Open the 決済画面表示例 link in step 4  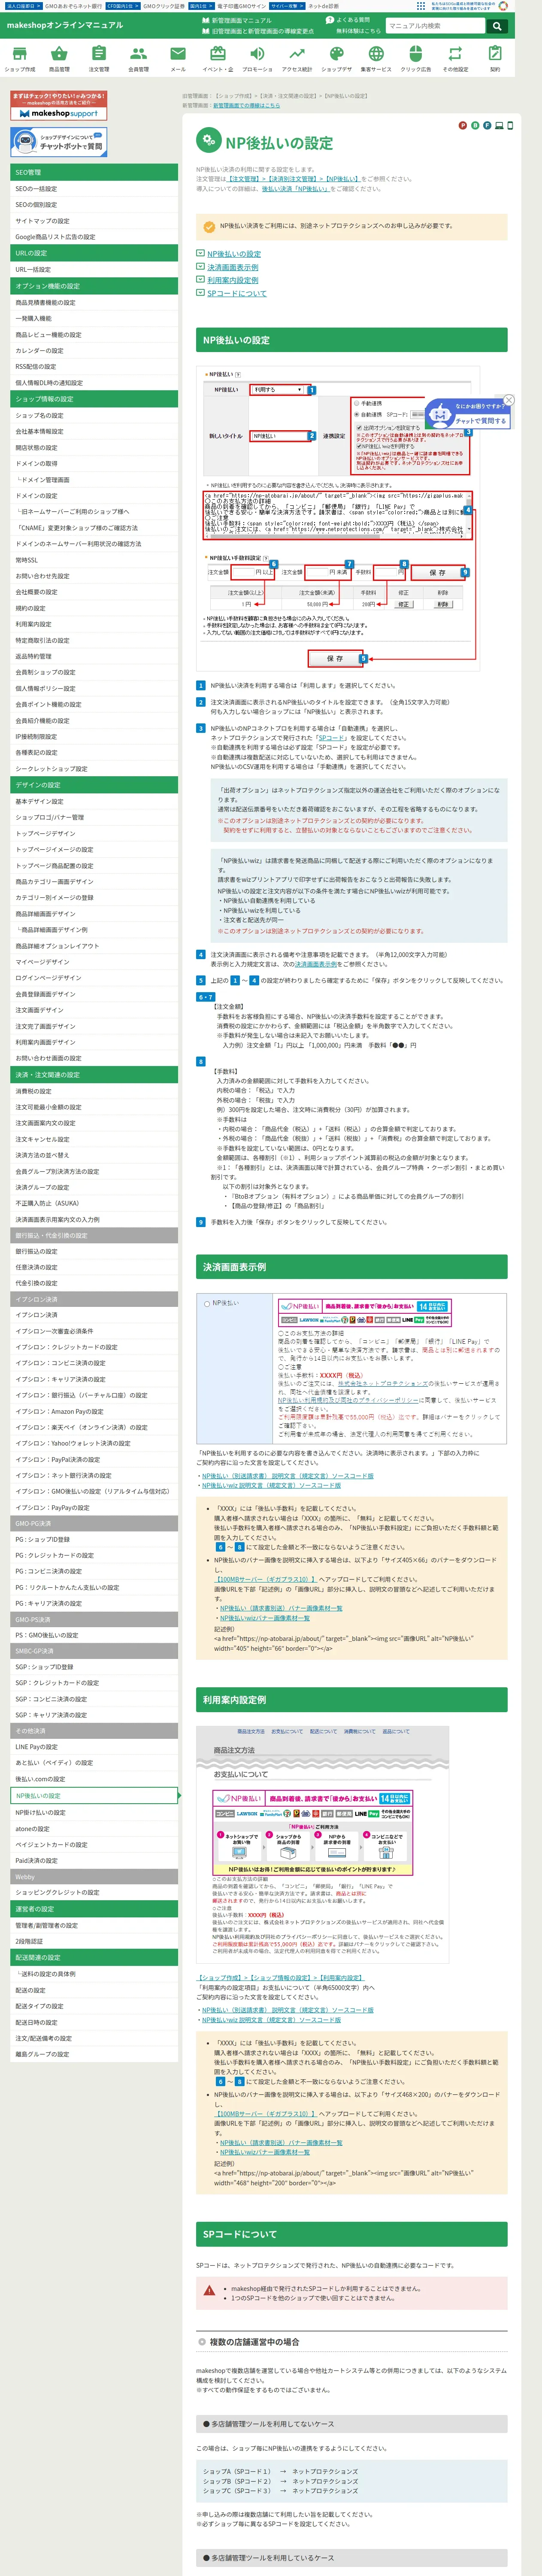316,964
